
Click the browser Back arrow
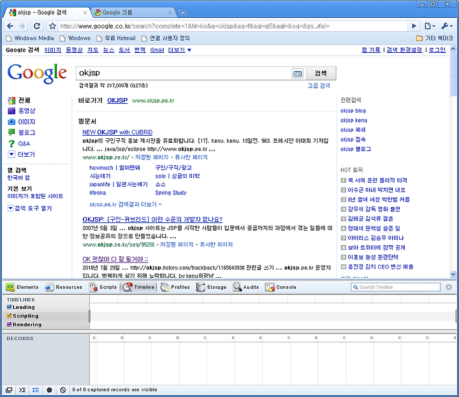10,26
